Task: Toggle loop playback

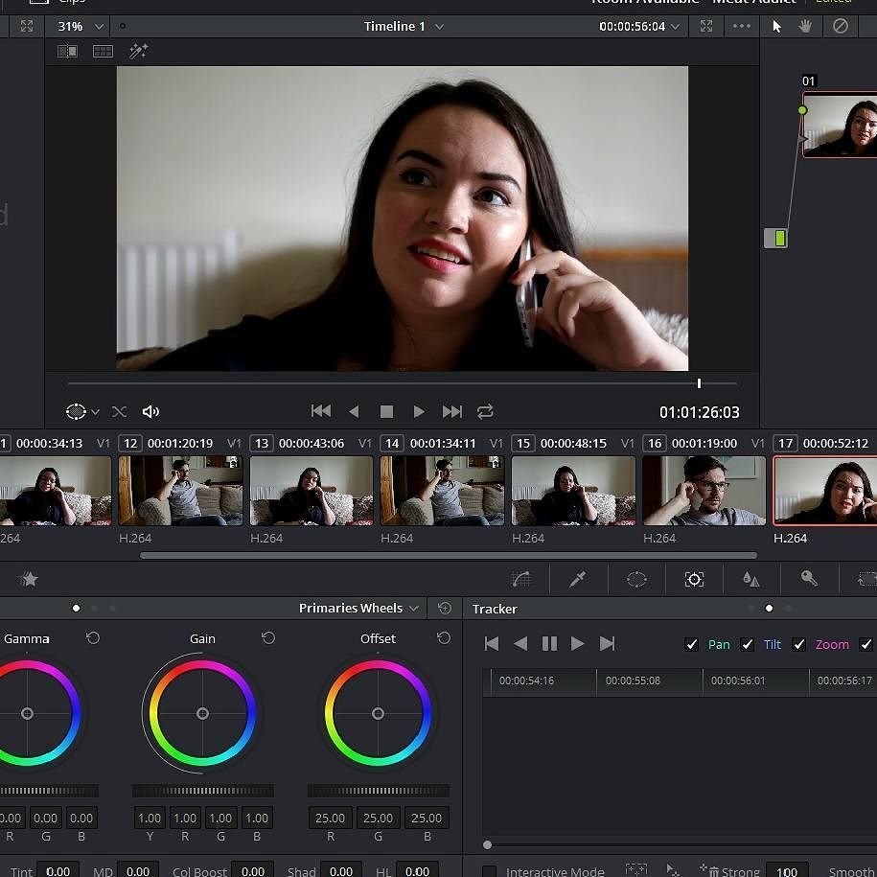Action: point(486,412)
